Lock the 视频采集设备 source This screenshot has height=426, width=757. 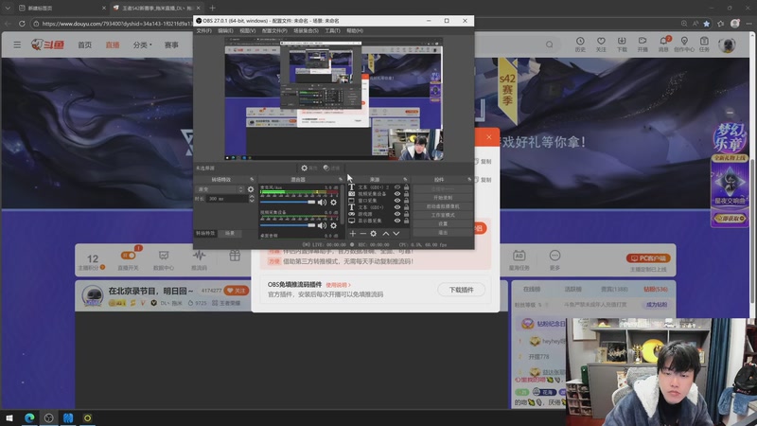[406, 194]
